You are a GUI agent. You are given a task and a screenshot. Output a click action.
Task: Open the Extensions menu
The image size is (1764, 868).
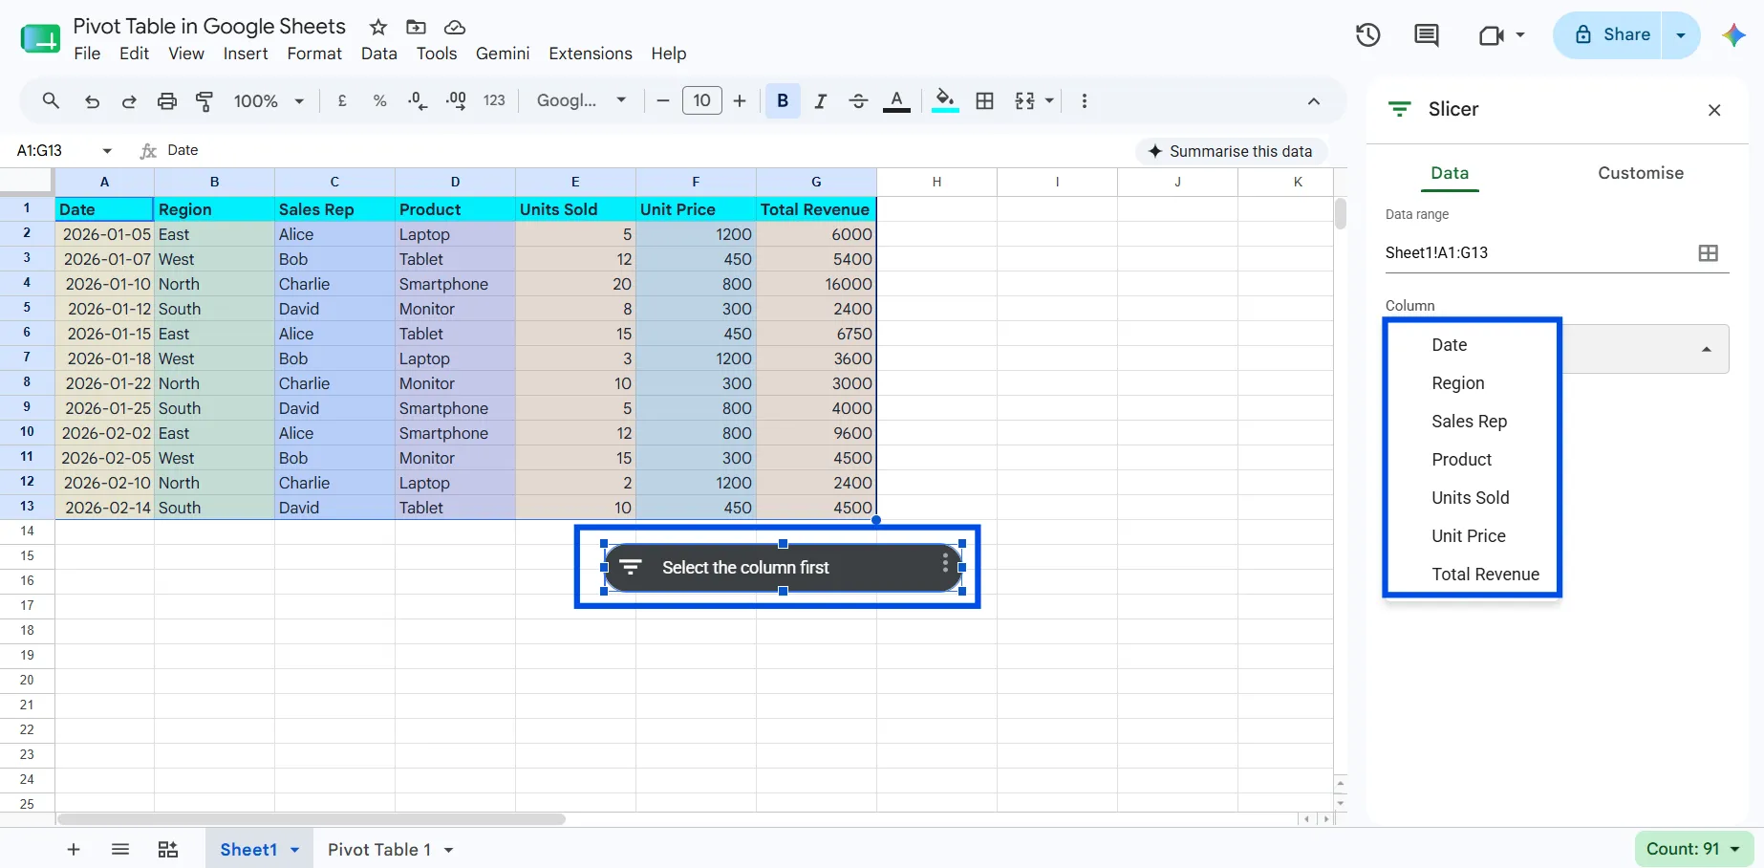pos(591,54)
